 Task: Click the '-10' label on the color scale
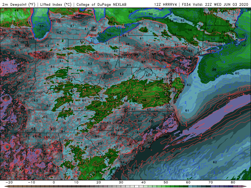coord(31,182)
